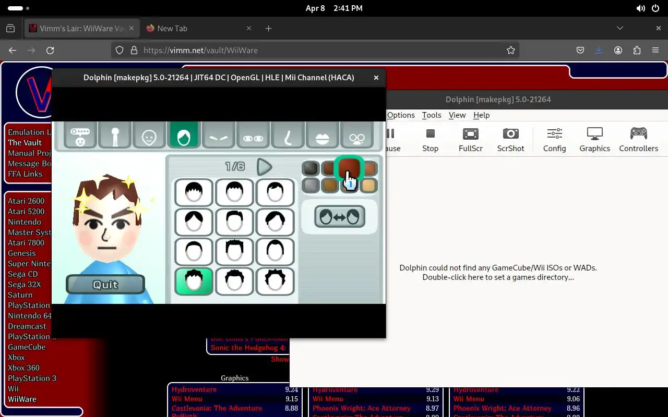Image resolution: width=668 pixels, height=417 pixels.
Task: Open the Dolphin Options menu
Action: pyautogui.click(x=401, y=115)
